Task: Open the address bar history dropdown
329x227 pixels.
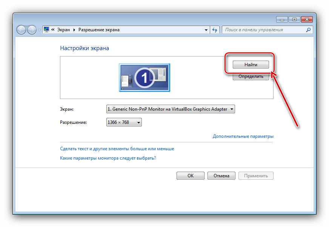Action: point(206,30)
